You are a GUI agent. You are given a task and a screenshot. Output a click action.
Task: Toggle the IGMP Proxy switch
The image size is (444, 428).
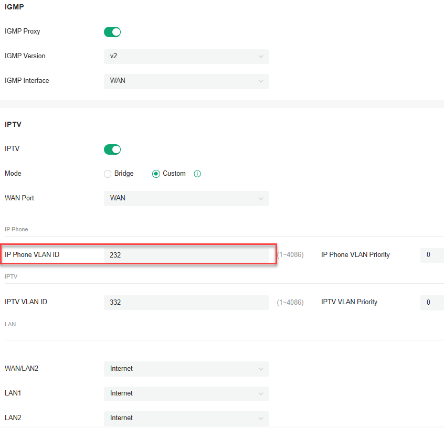(112, 32)
